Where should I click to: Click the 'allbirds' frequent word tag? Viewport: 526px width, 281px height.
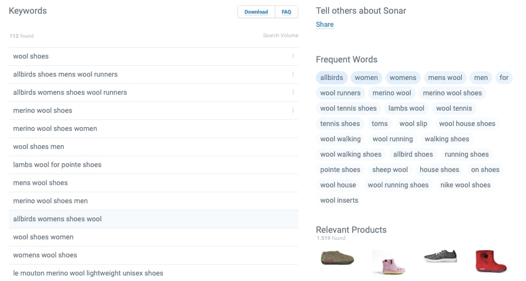pyautogui.click(x=331, y=78)
